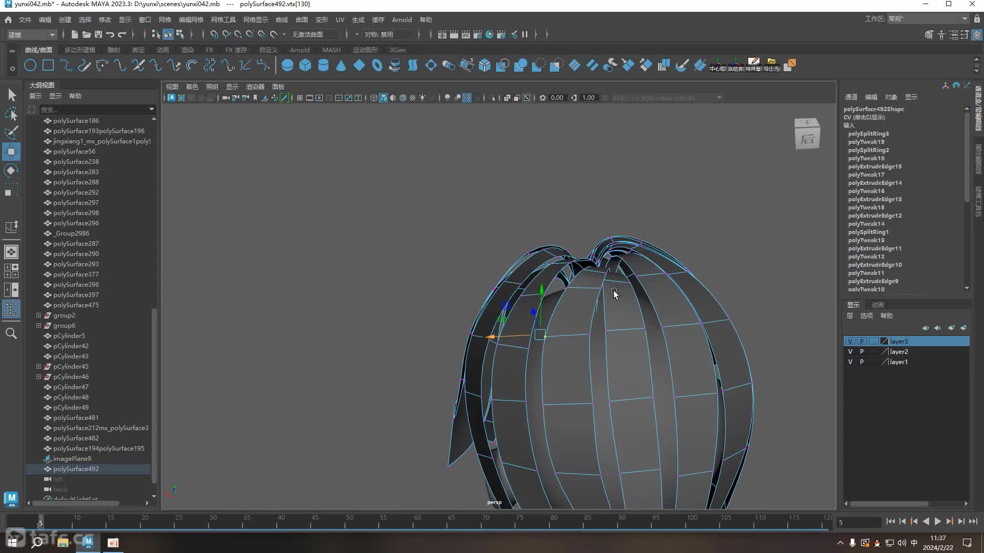Click the gamma value 1.00 field
Screen dimensions: 984x553
(x=589, y=98)
